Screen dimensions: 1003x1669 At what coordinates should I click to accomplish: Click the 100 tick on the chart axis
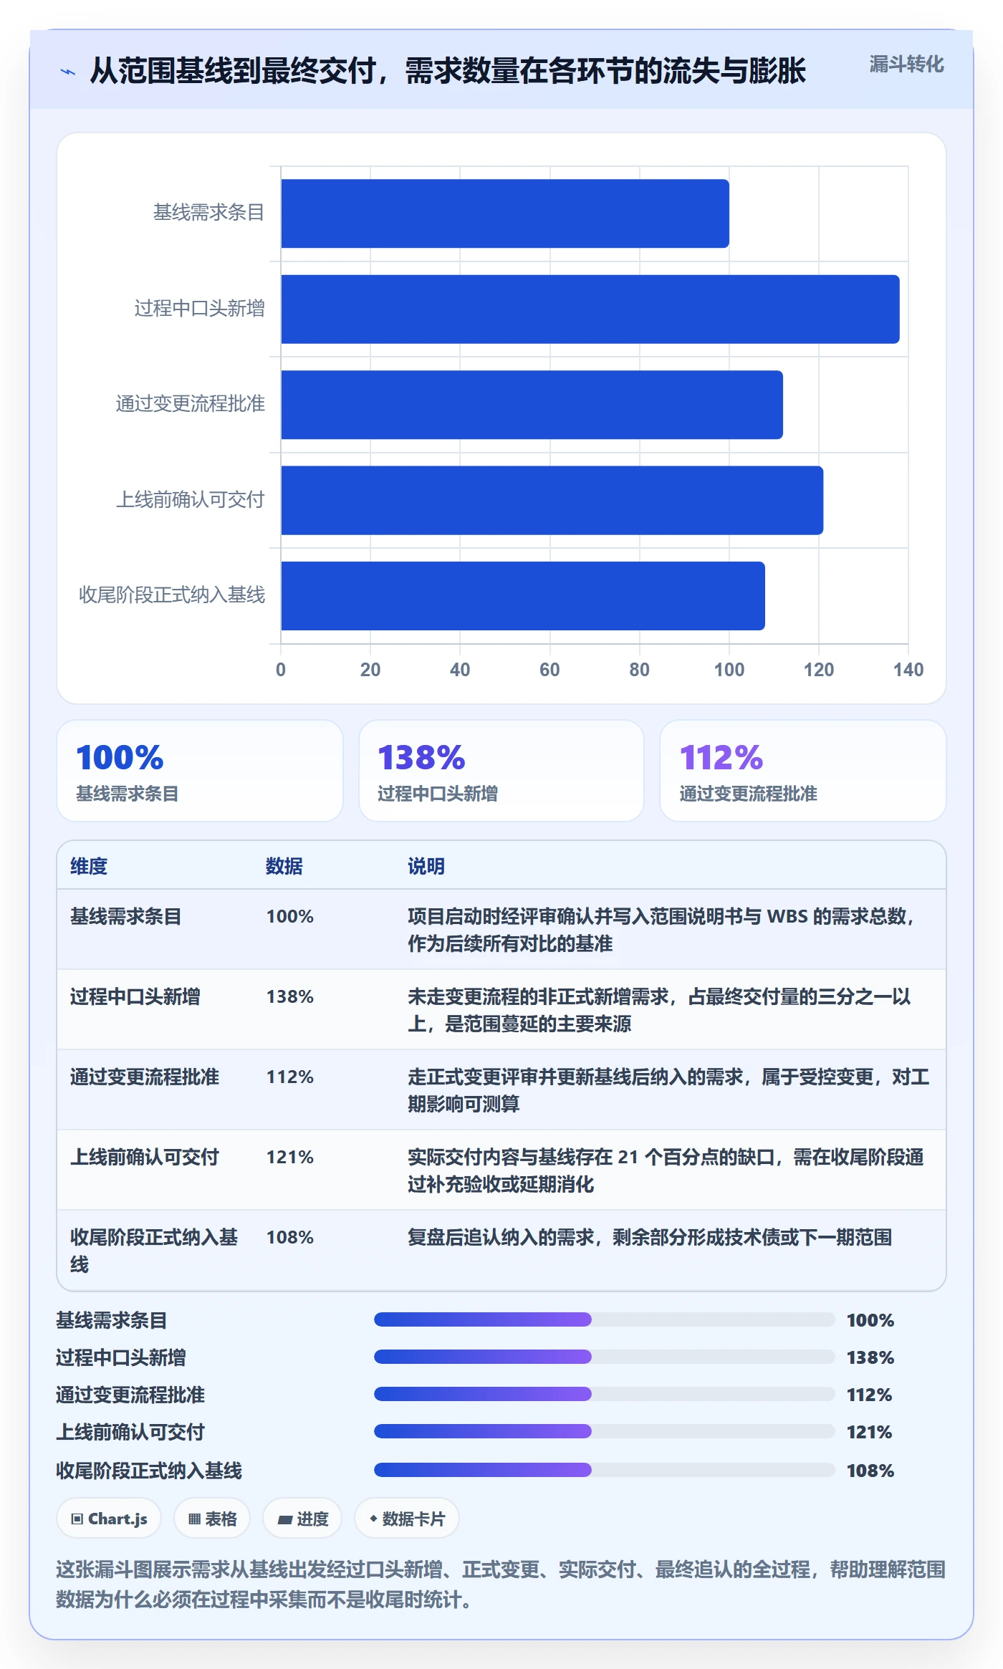tap(729, 670)
